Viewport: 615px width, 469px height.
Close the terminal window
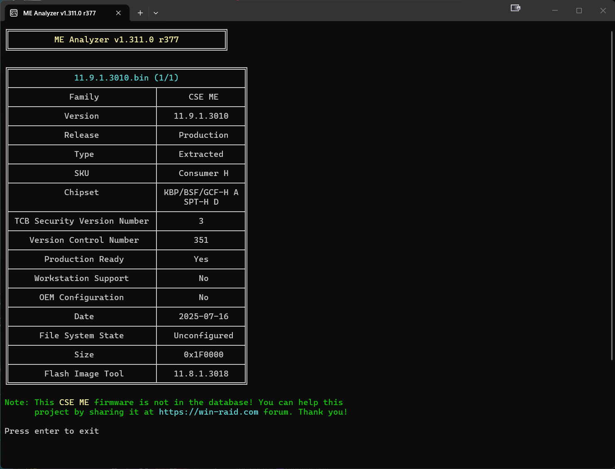603,10
